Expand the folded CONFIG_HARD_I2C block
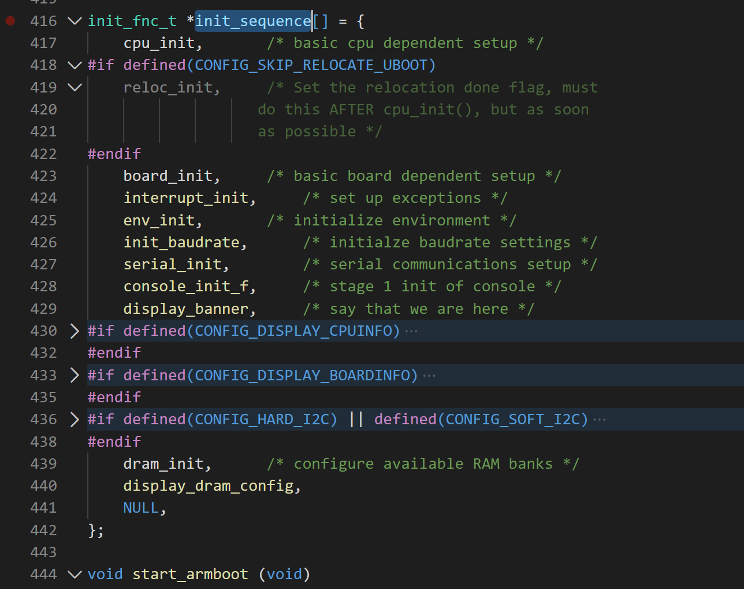Image resolution: width=744 pixels, height=589 pixels. 75,419
